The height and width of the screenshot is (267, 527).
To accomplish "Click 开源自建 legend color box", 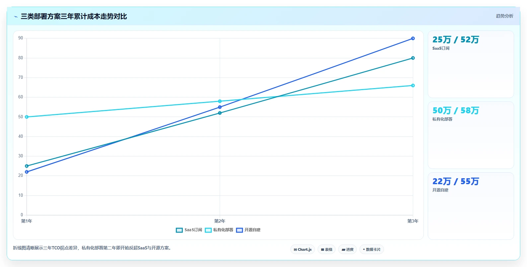I will pyautogui.click(x=239, y=230).
